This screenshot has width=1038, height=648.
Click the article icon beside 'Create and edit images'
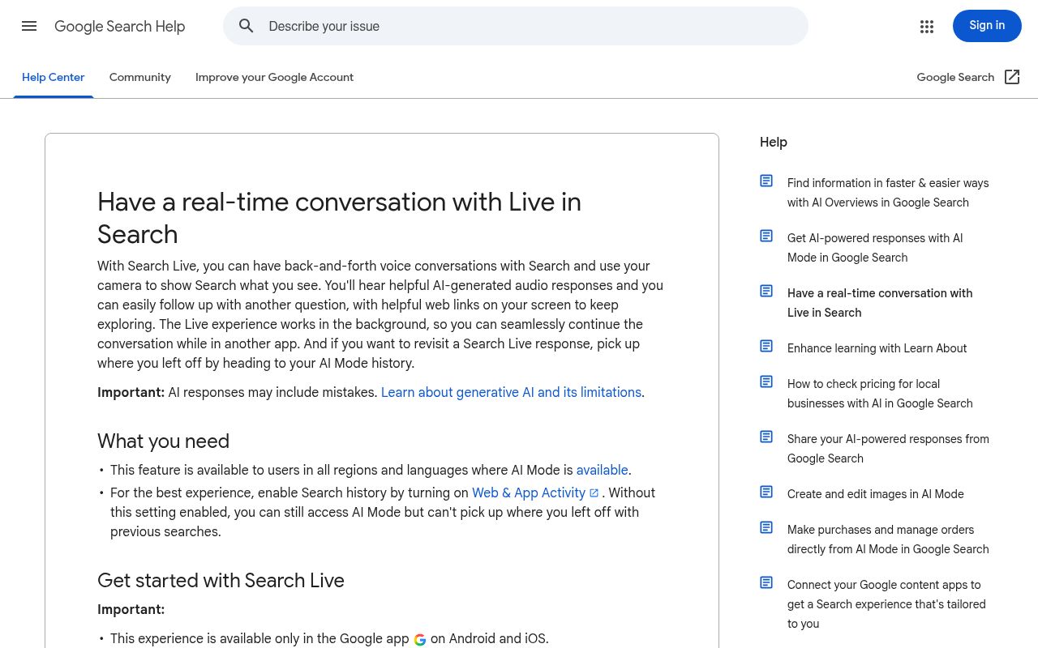click(766, 492)
